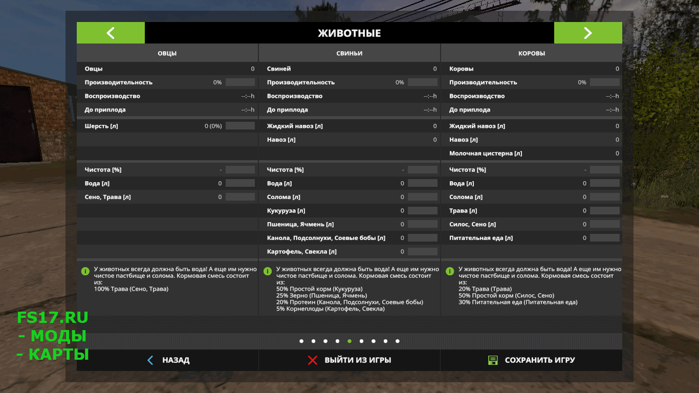Click the info icon in the Овцы column

tap(85, 271)
